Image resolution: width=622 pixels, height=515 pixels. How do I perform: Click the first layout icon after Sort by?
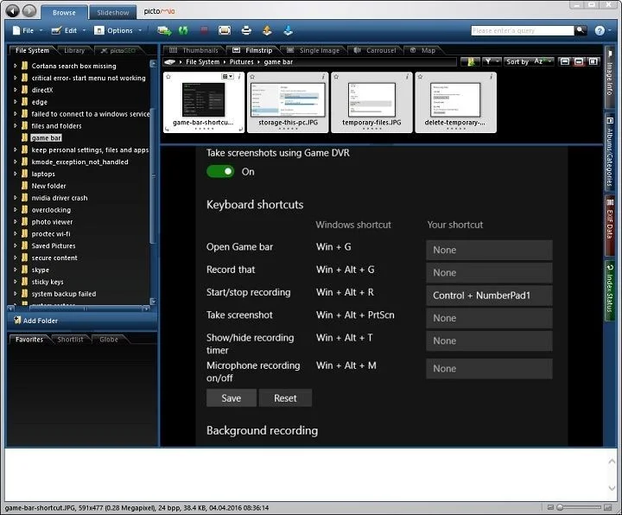click(565, 61)
